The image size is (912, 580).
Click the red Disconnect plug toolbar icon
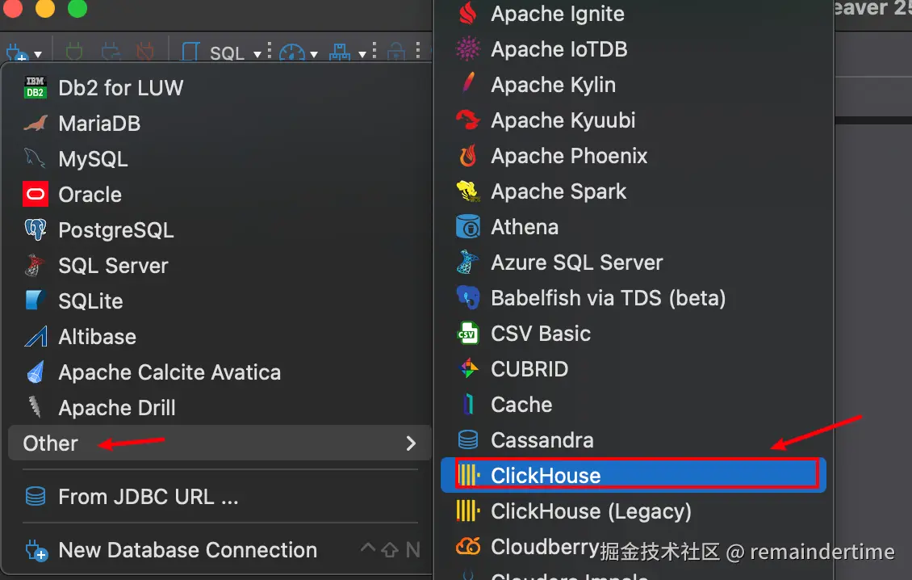pos(144,53)
